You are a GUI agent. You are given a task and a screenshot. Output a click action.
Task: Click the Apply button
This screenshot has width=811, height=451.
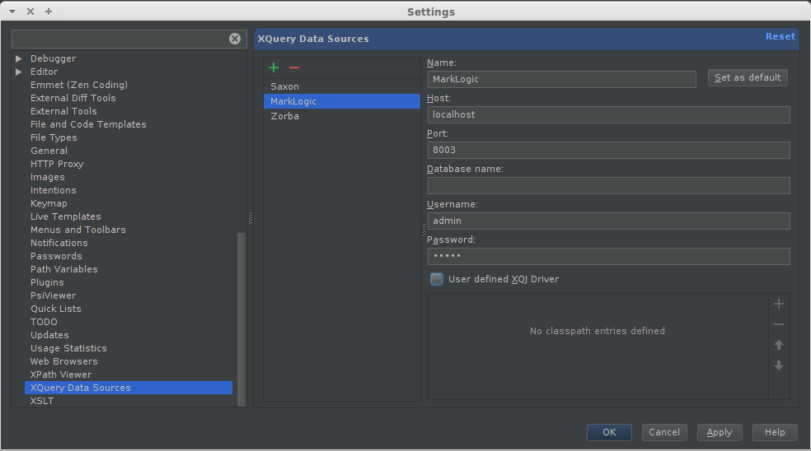click(x=720, y=432)
